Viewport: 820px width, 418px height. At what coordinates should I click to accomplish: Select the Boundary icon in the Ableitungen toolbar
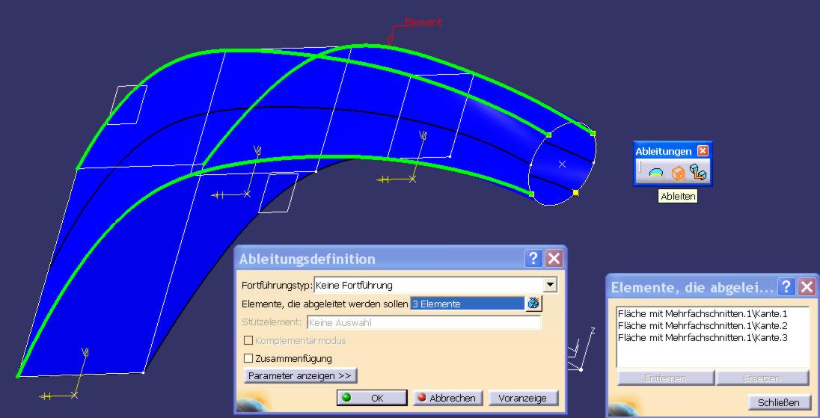tap(656, 173)
